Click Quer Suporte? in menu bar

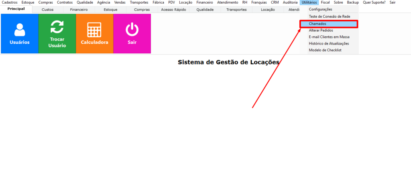point(374,2)
